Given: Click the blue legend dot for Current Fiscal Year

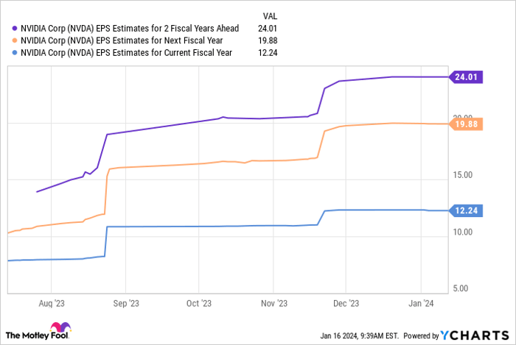Looking at the screenshot, I should [x=16, y=52].
